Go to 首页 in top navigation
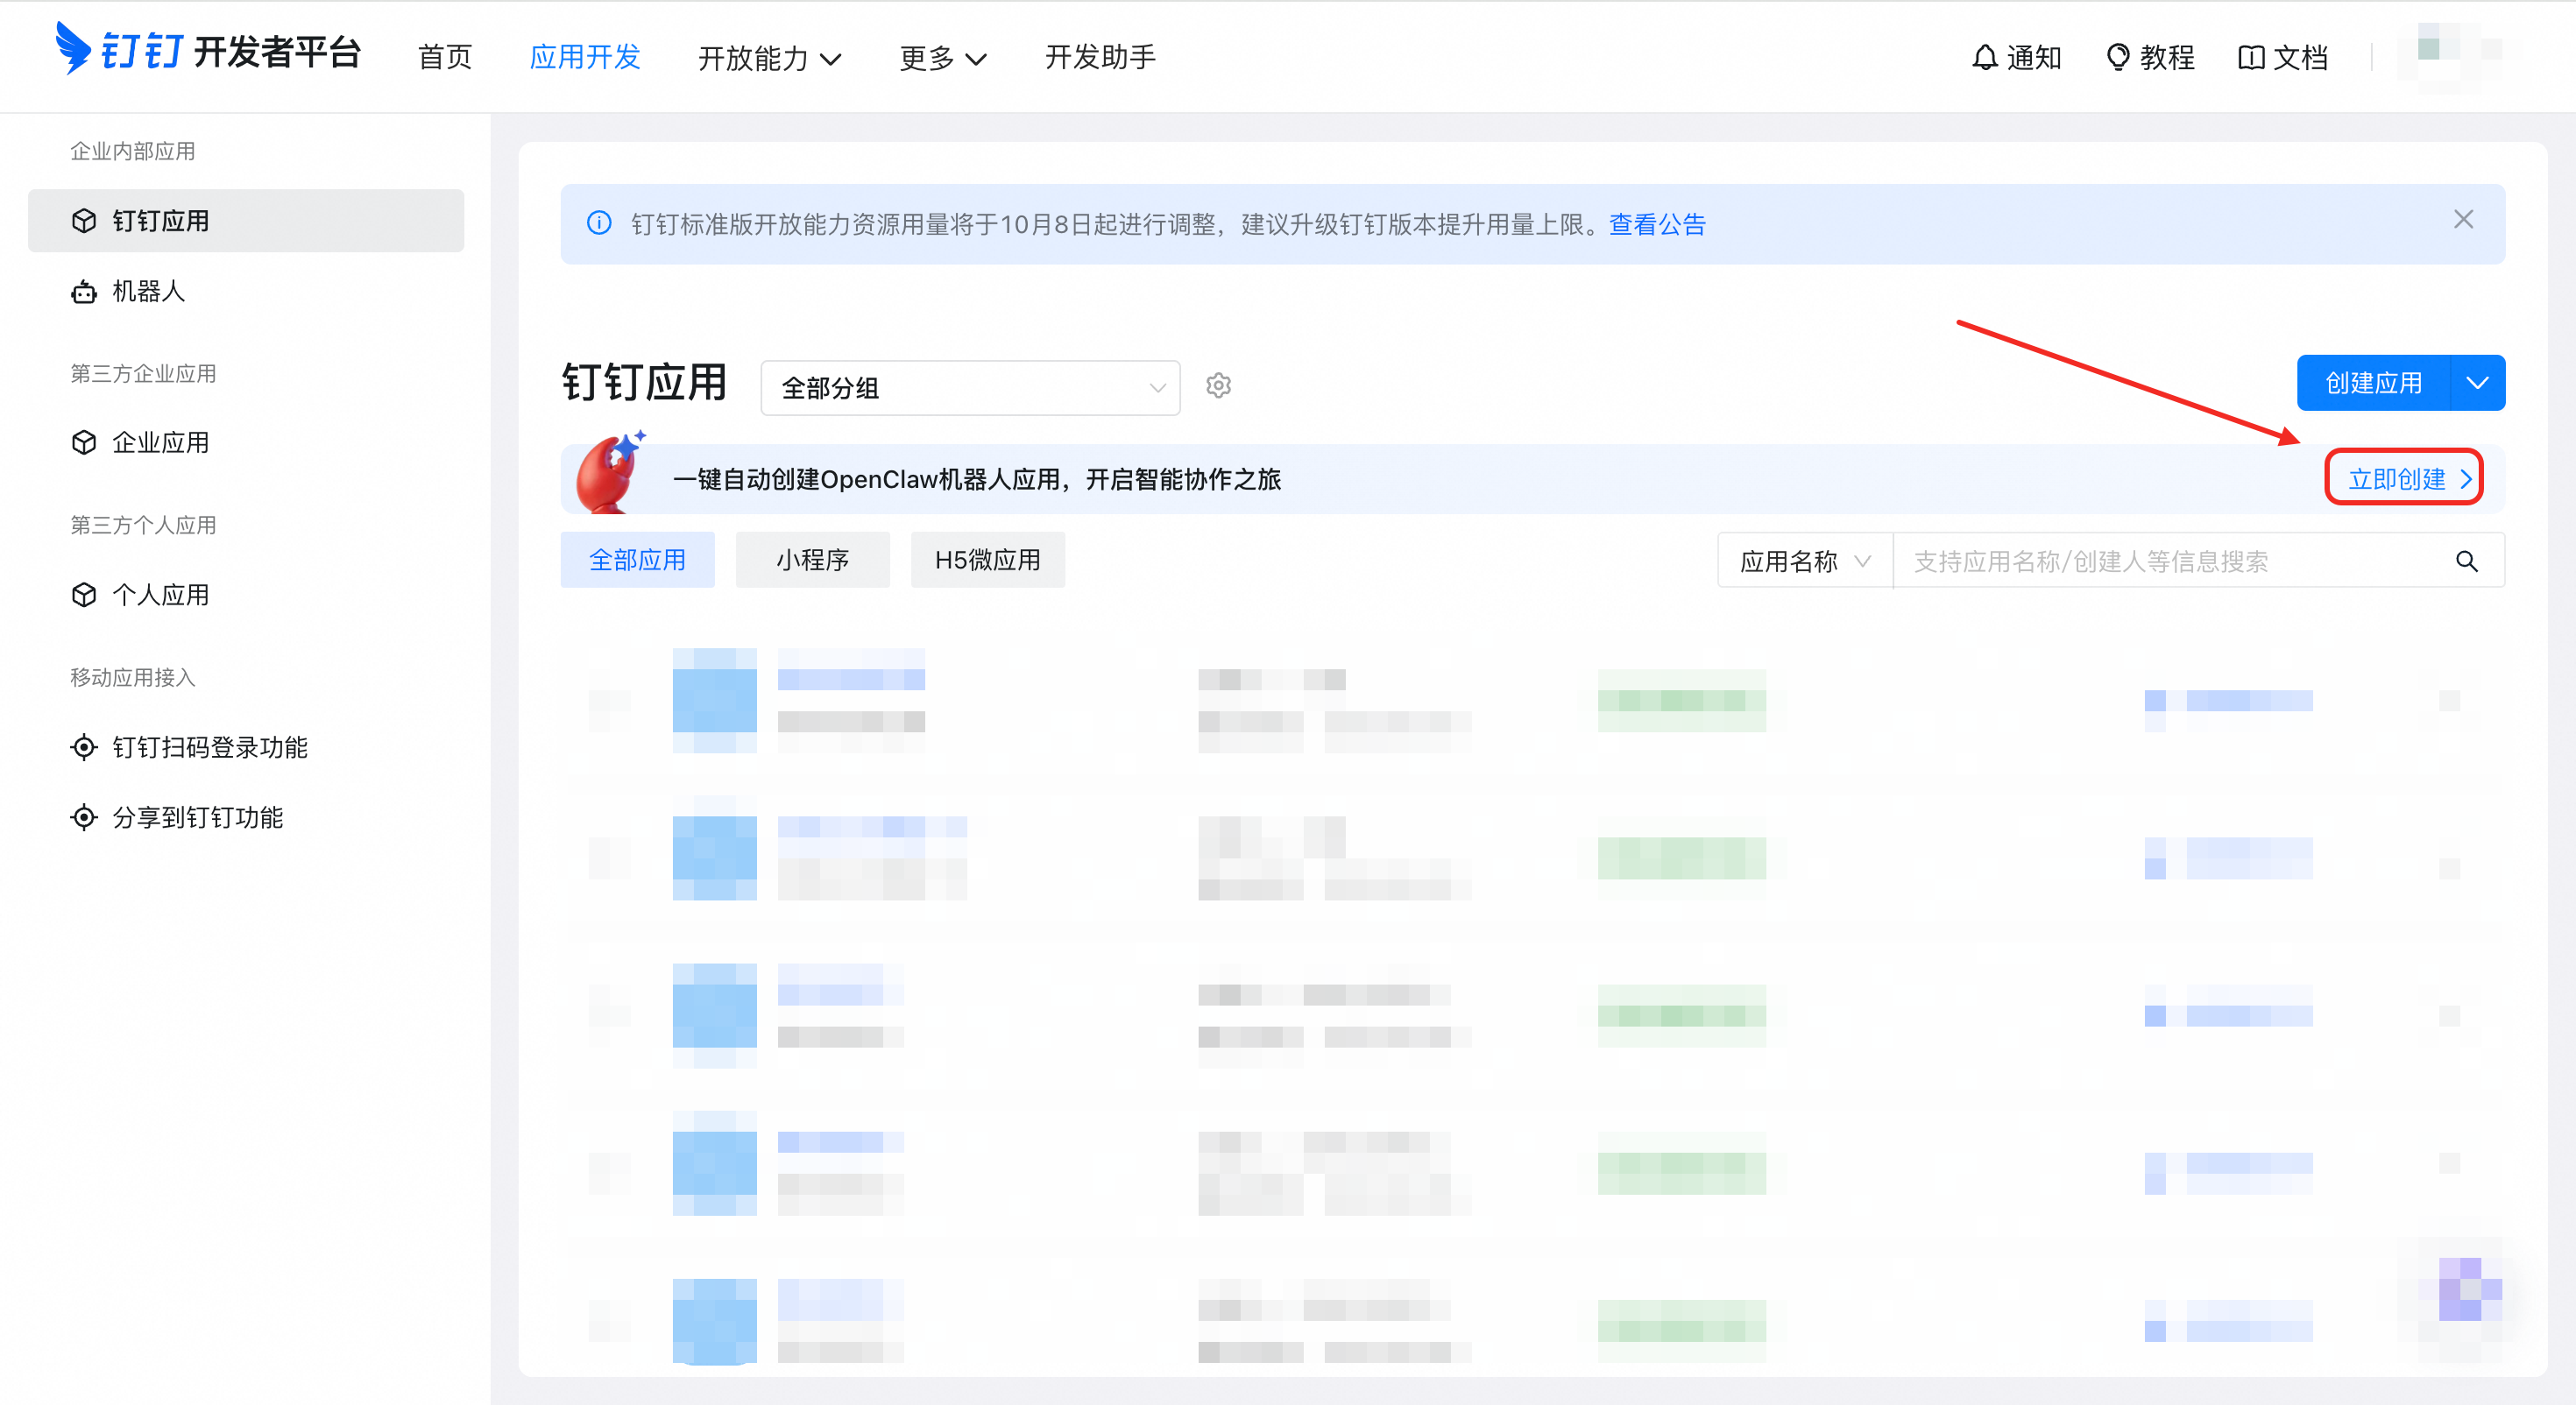Viewport: 2576px width, 1405px height. 445,57
